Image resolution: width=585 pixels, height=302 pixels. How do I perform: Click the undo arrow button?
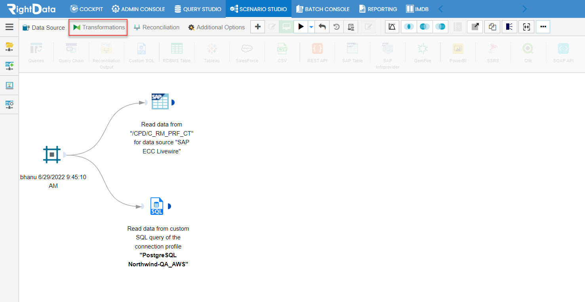322,27
